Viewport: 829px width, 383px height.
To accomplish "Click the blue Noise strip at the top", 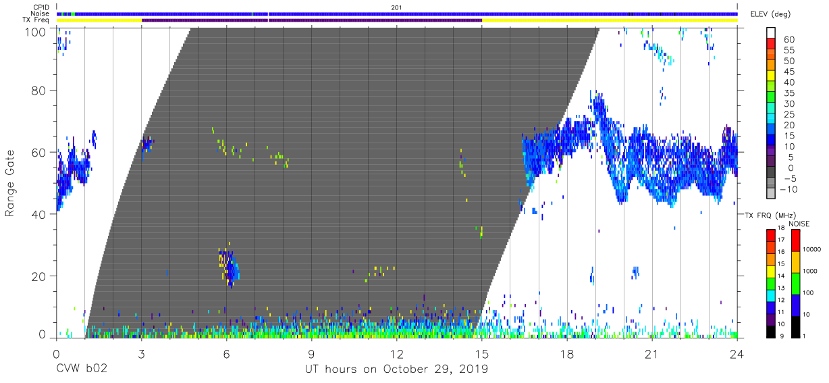I will (397, 14).
